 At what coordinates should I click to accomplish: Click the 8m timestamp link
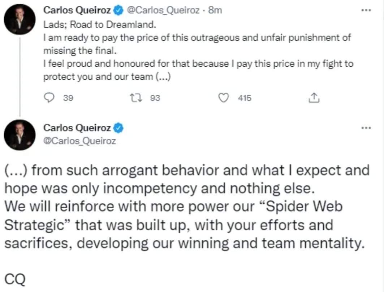215,10
